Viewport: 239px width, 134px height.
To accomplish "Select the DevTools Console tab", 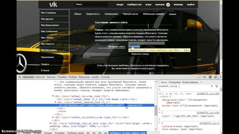I will 105,77.
